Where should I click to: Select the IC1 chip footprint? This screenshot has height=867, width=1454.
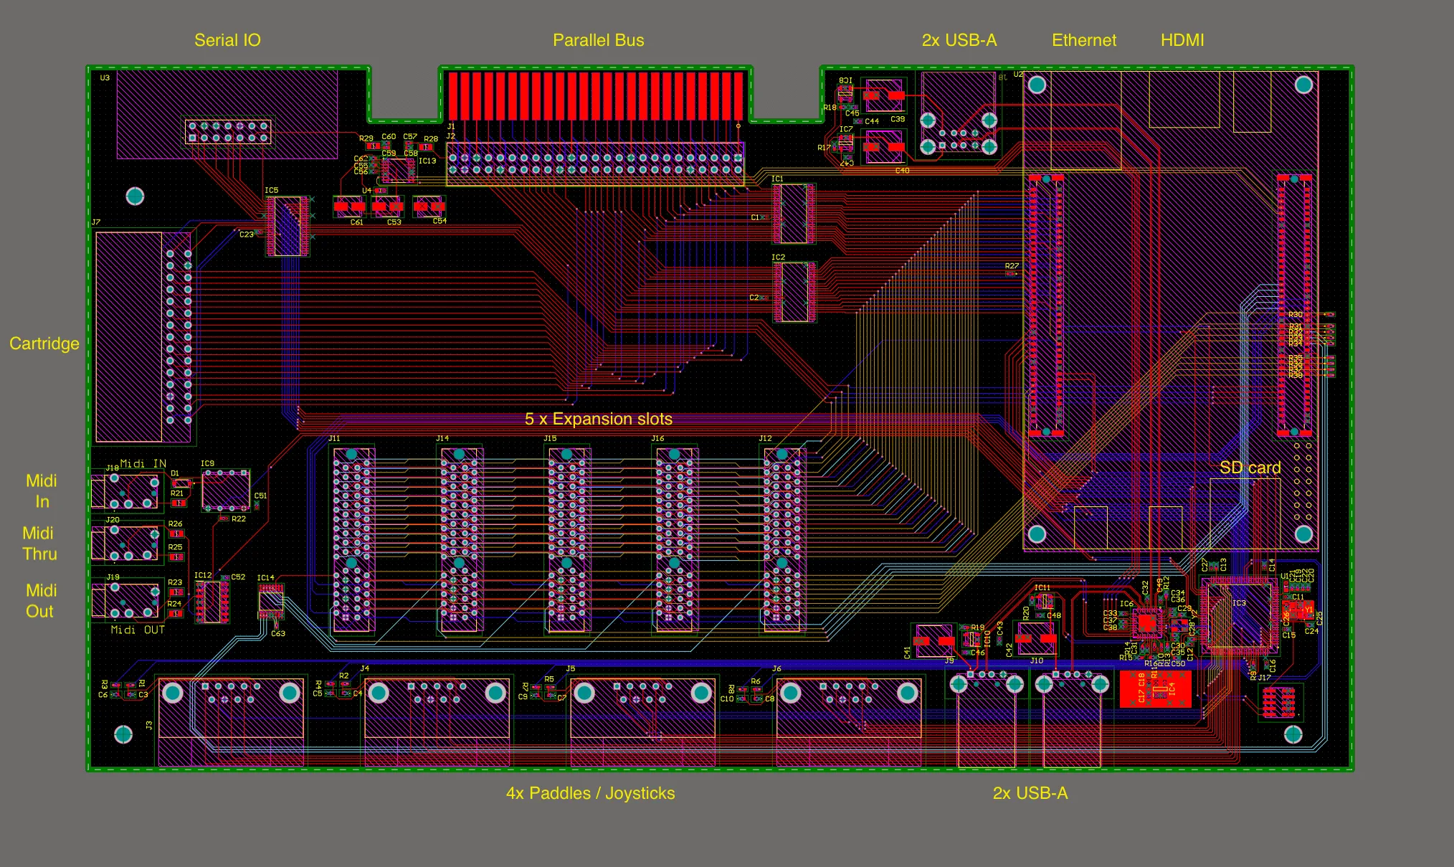pyautogui.click(x=793, y=214)
